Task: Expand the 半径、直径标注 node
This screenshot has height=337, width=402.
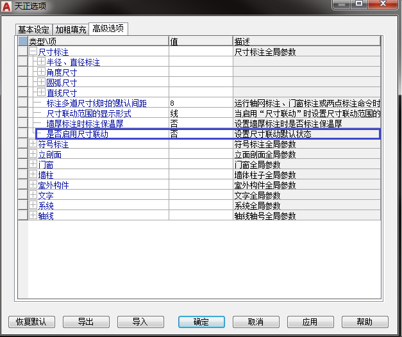Action: tap(41, 62)
